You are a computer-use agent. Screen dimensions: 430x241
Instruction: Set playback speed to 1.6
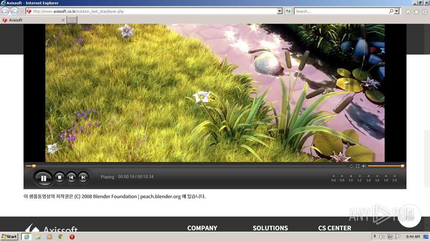377,178
